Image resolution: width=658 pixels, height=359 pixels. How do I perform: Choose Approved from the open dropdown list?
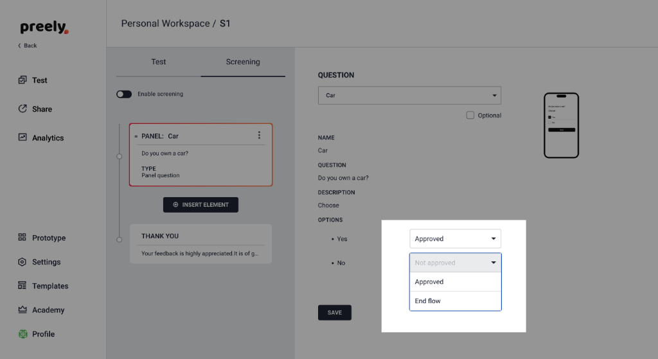point(456,282)
